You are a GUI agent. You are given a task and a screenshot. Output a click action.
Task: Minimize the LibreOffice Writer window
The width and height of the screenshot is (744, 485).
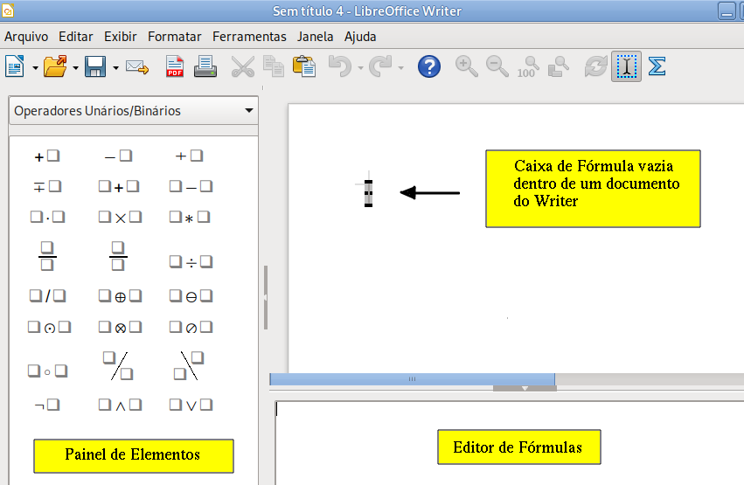coord(726,12)
